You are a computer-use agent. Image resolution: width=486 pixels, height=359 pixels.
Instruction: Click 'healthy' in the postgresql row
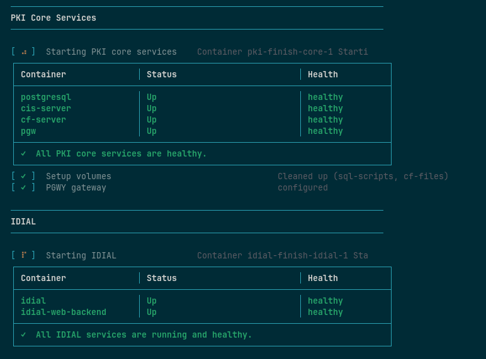(325, 97)
